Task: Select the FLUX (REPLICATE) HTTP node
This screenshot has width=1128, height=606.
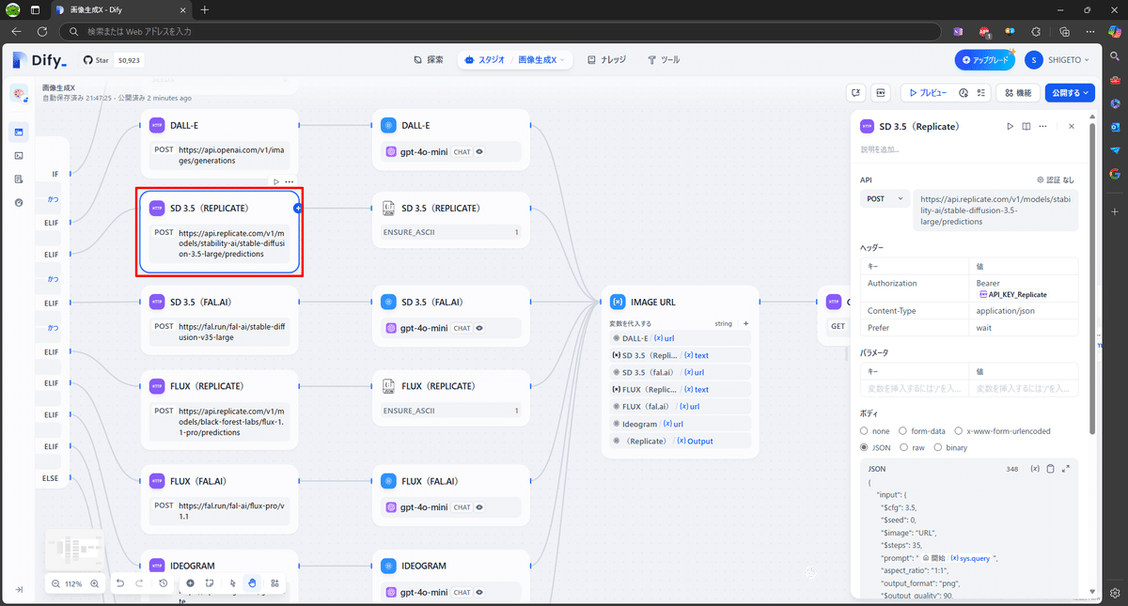Action: pos(219,408)
